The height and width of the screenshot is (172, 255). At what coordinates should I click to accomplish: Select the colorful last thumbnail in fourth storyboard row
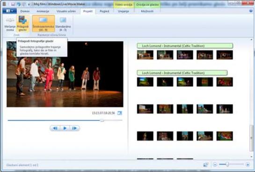[x=225, y=136]
